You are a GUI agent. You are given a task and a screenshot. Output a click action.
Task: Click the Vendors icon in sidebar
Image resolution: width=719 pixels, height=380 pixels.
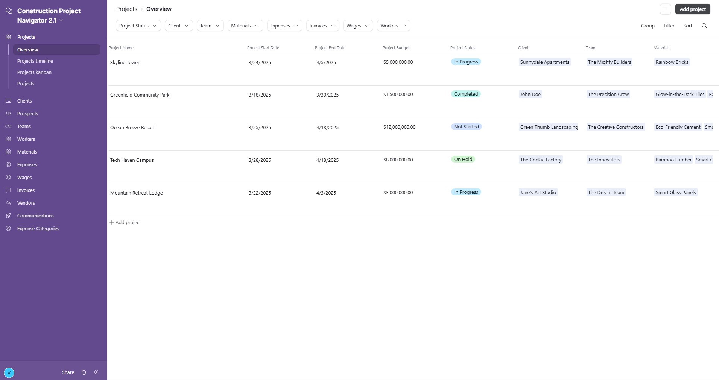point(8,203)
